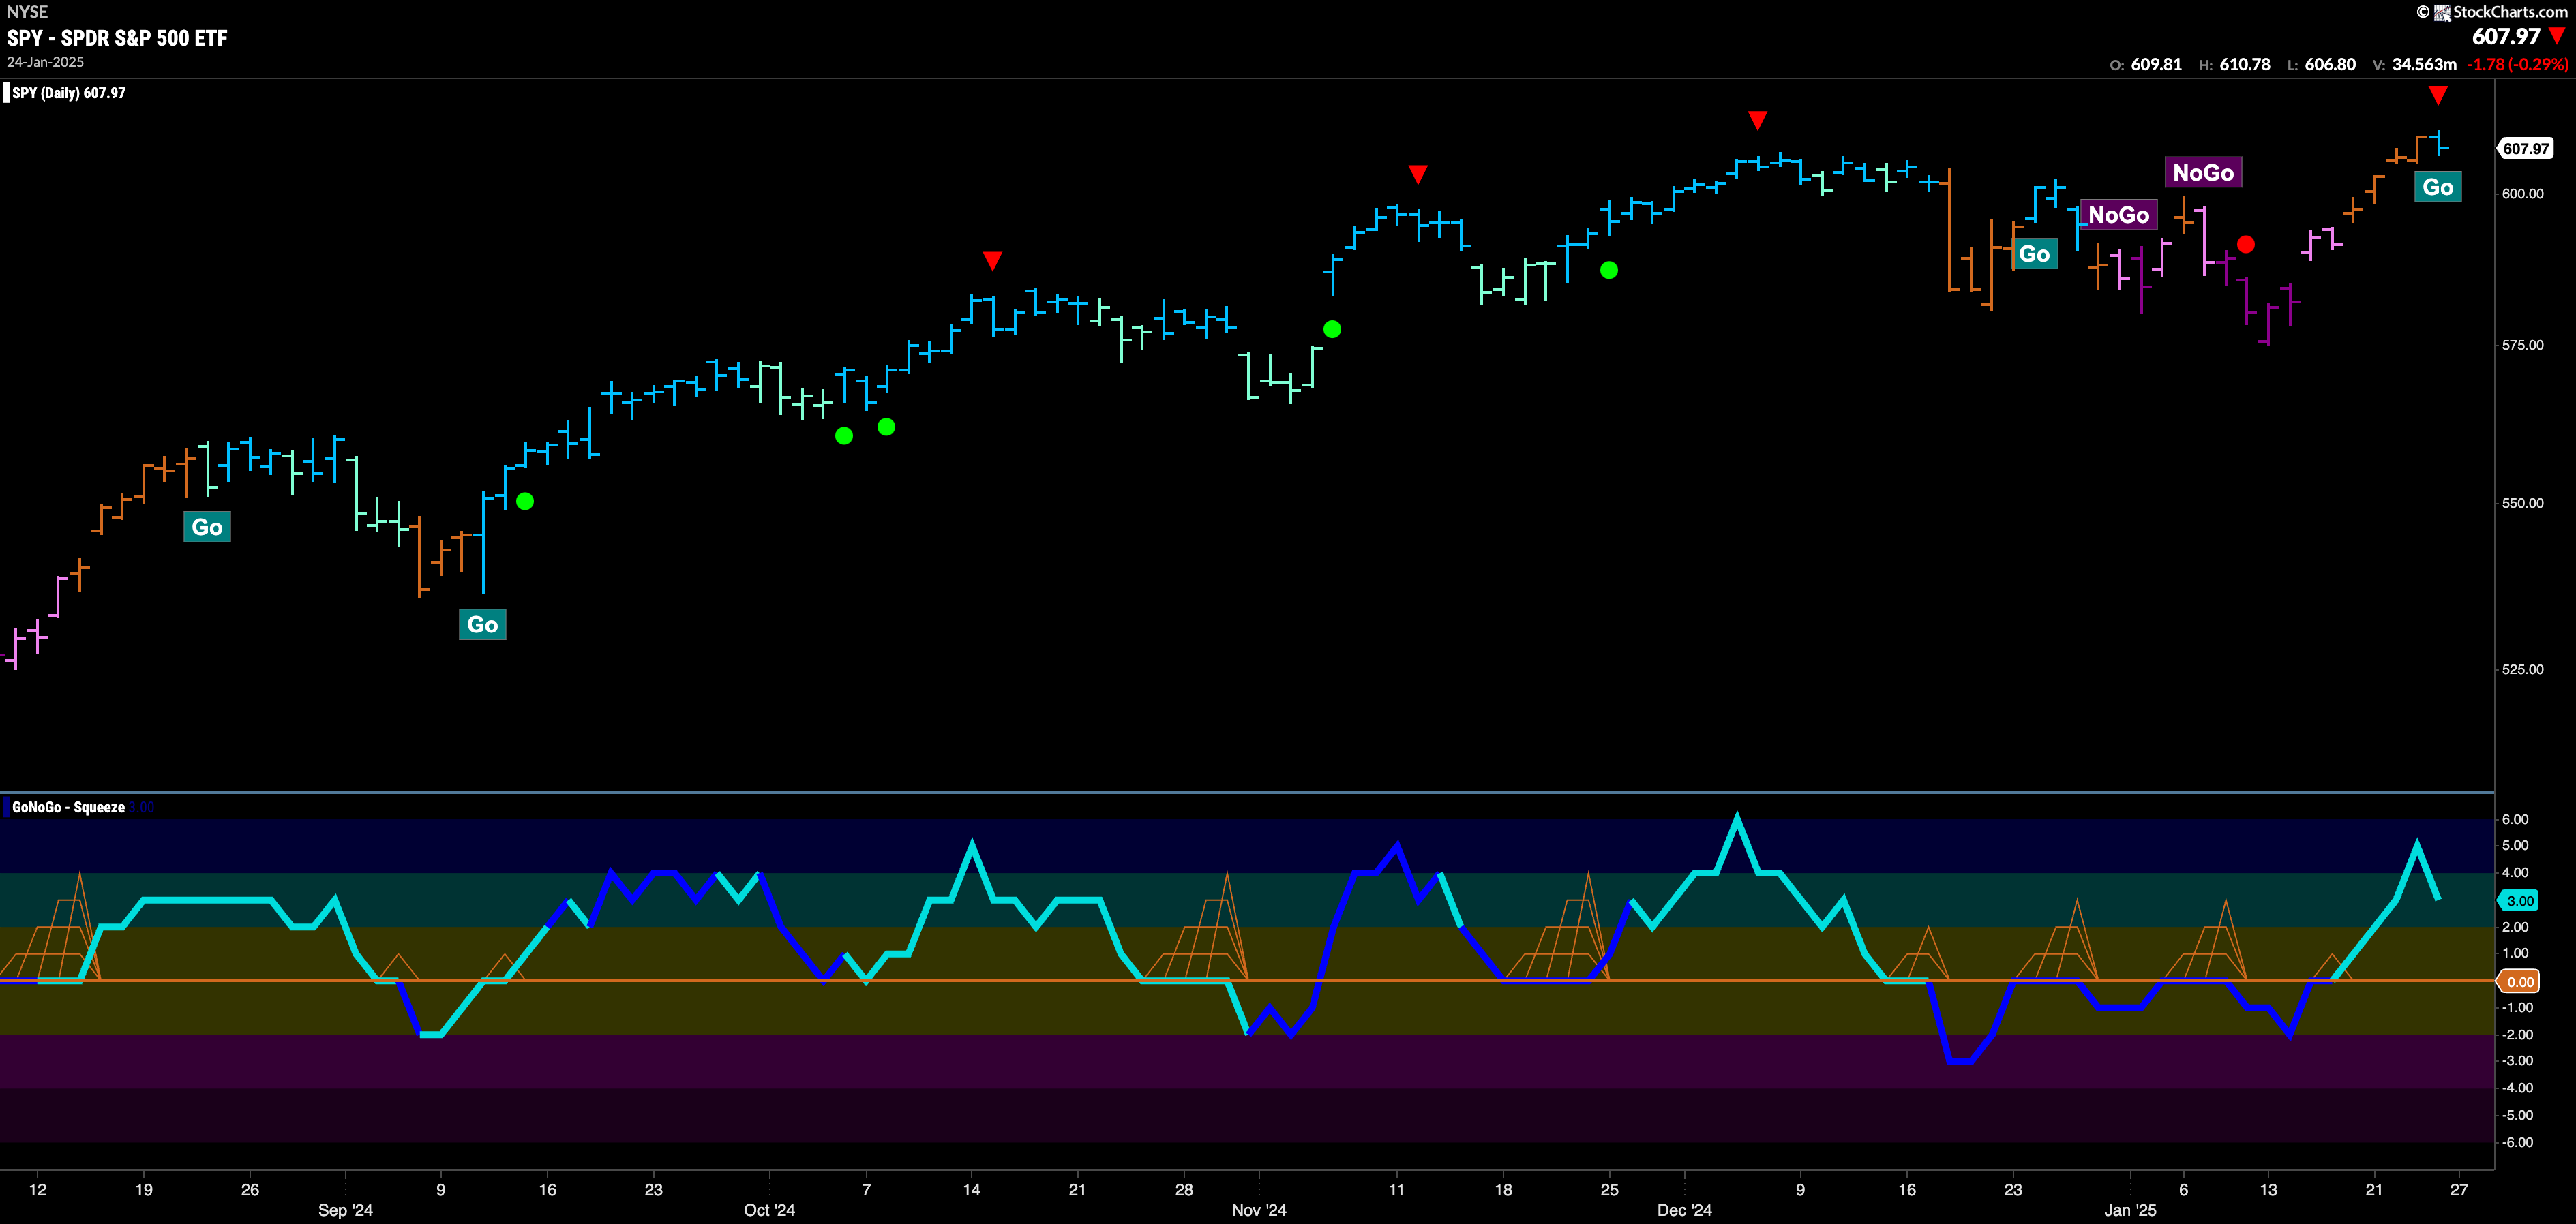Click the red triangle above the early December peak

[x=1758, y=121]
